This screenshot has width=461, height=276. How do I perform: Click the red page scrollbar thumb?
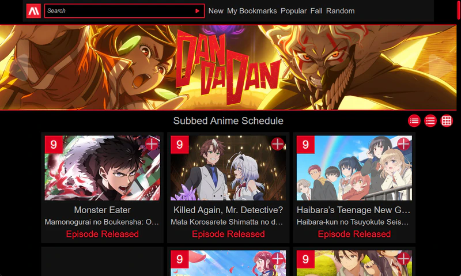pyautogui.click(x=458, y=9)
